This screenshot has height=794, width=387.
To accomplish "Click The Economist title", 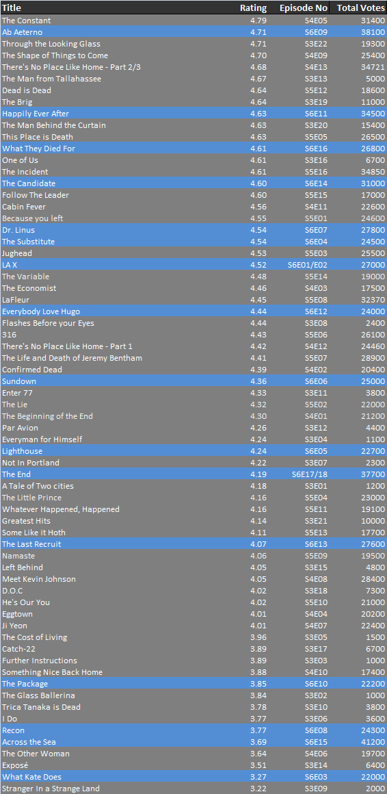I will pos(29,288).
